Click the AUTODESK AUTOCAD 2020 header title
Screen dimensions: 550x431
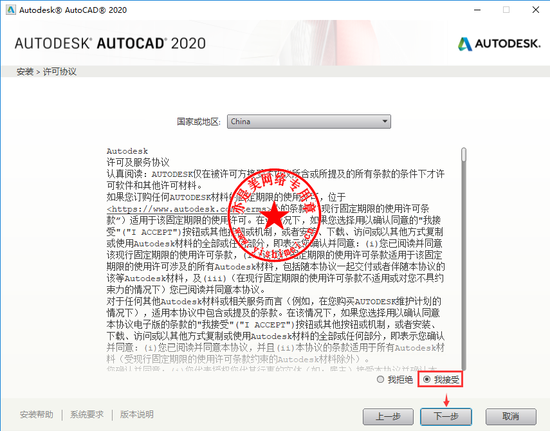pyautogui.click(x=110, y=44)
